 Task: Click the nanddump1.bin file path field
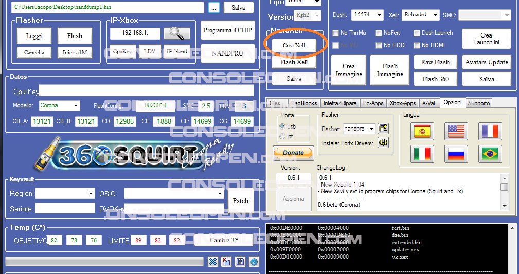[108, 7]
